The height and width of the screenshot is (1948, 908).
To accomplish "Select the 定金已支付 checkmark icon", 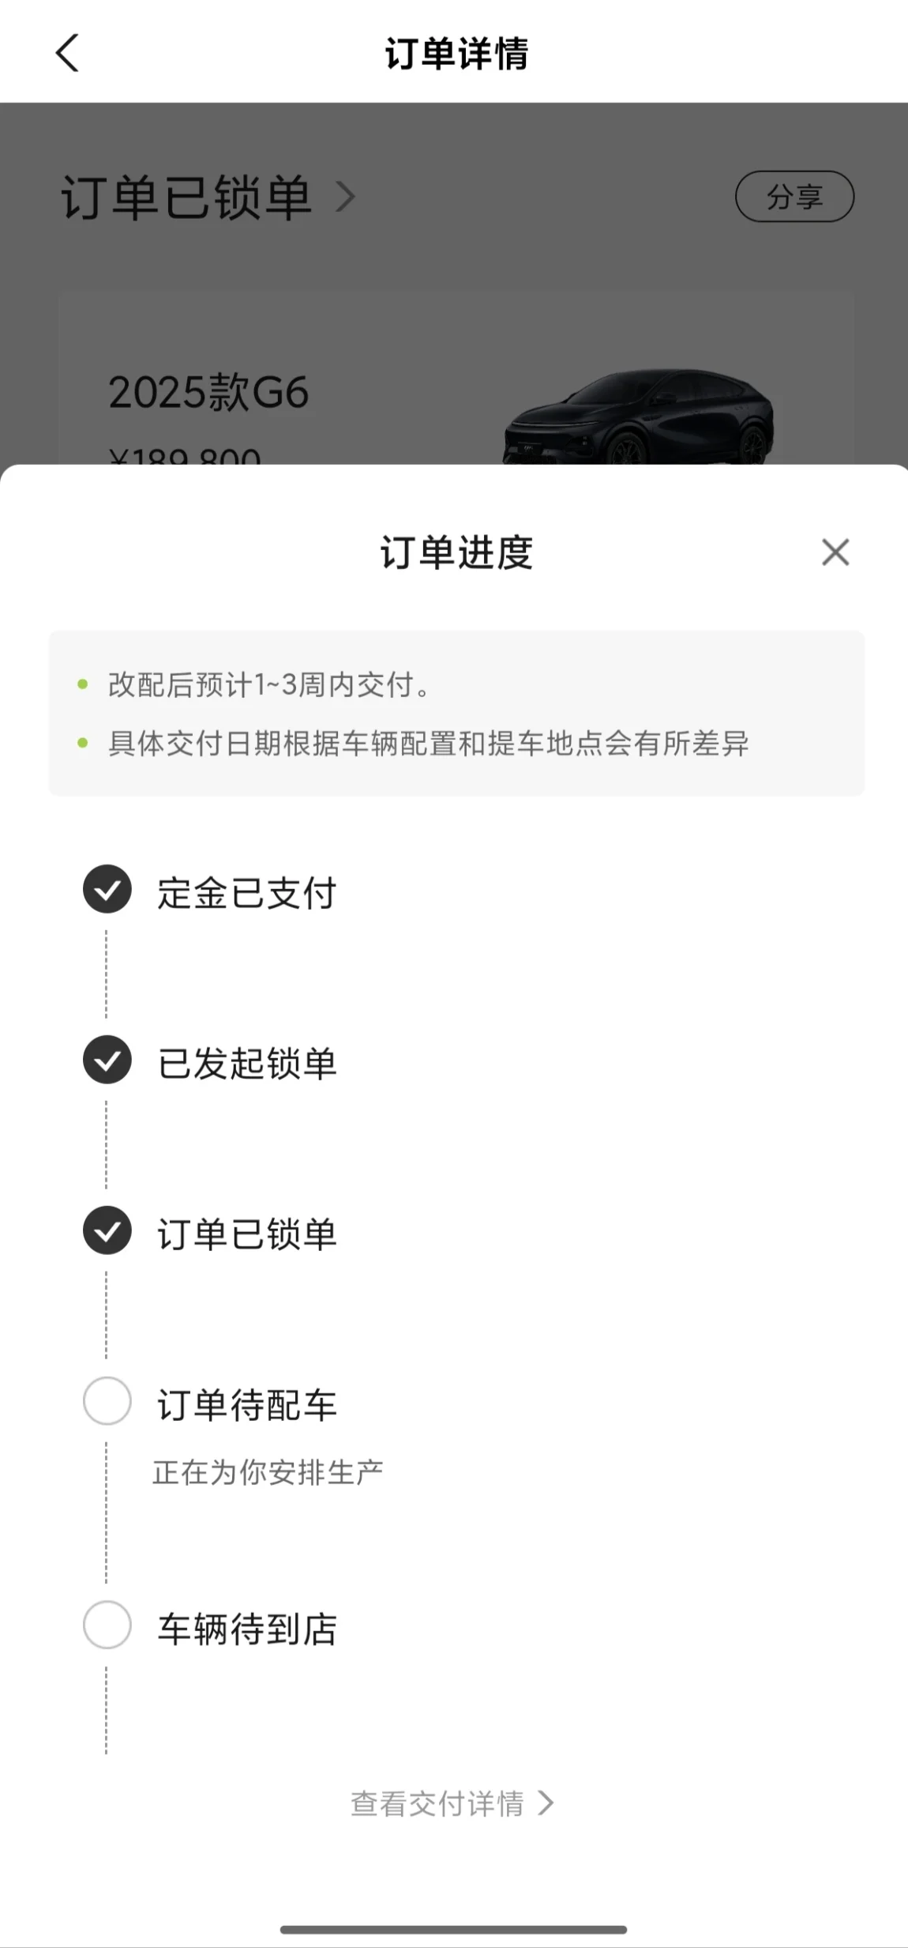I will pos(107,889).
